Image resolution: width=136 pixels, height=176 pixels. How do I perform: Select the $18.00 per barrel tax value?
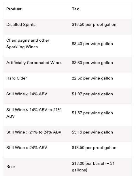point(93,167)
